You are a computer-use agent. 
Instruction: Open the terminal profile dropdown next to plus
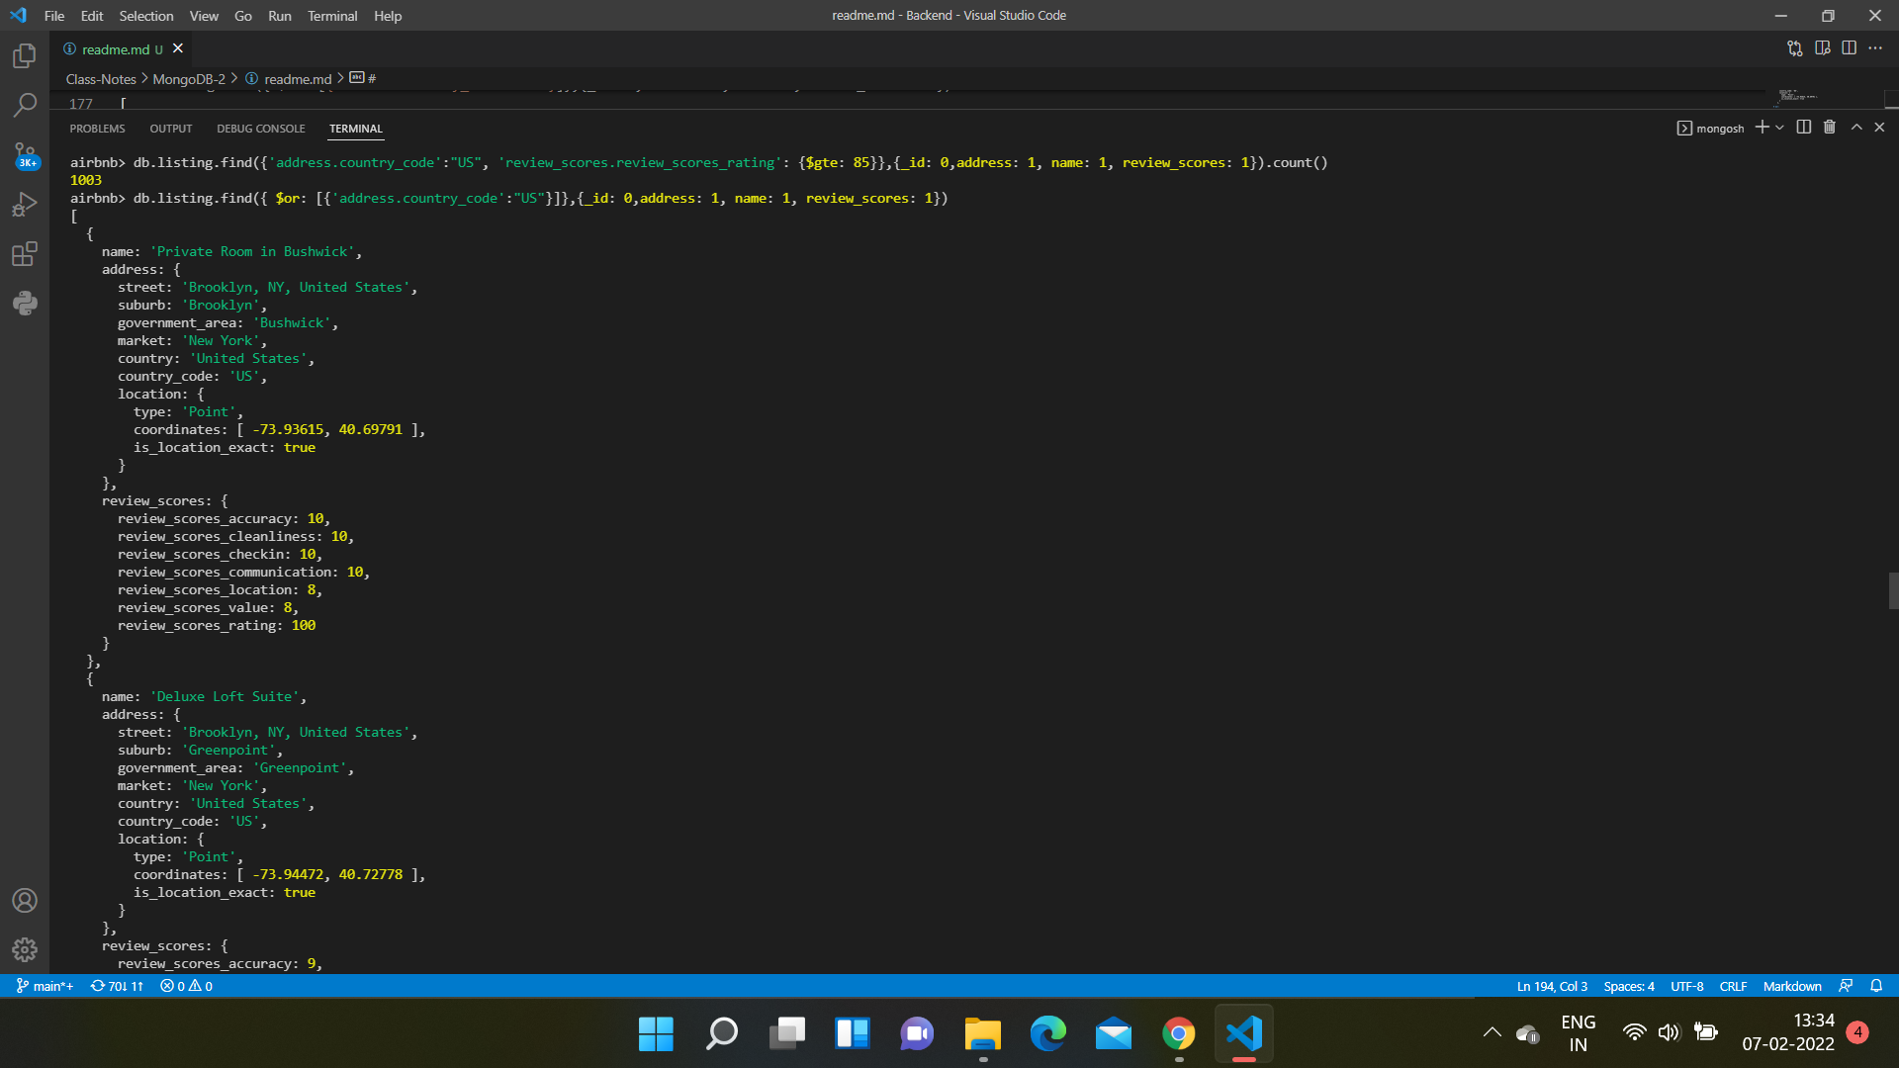pyautogui.click(x=1779, y=128)
